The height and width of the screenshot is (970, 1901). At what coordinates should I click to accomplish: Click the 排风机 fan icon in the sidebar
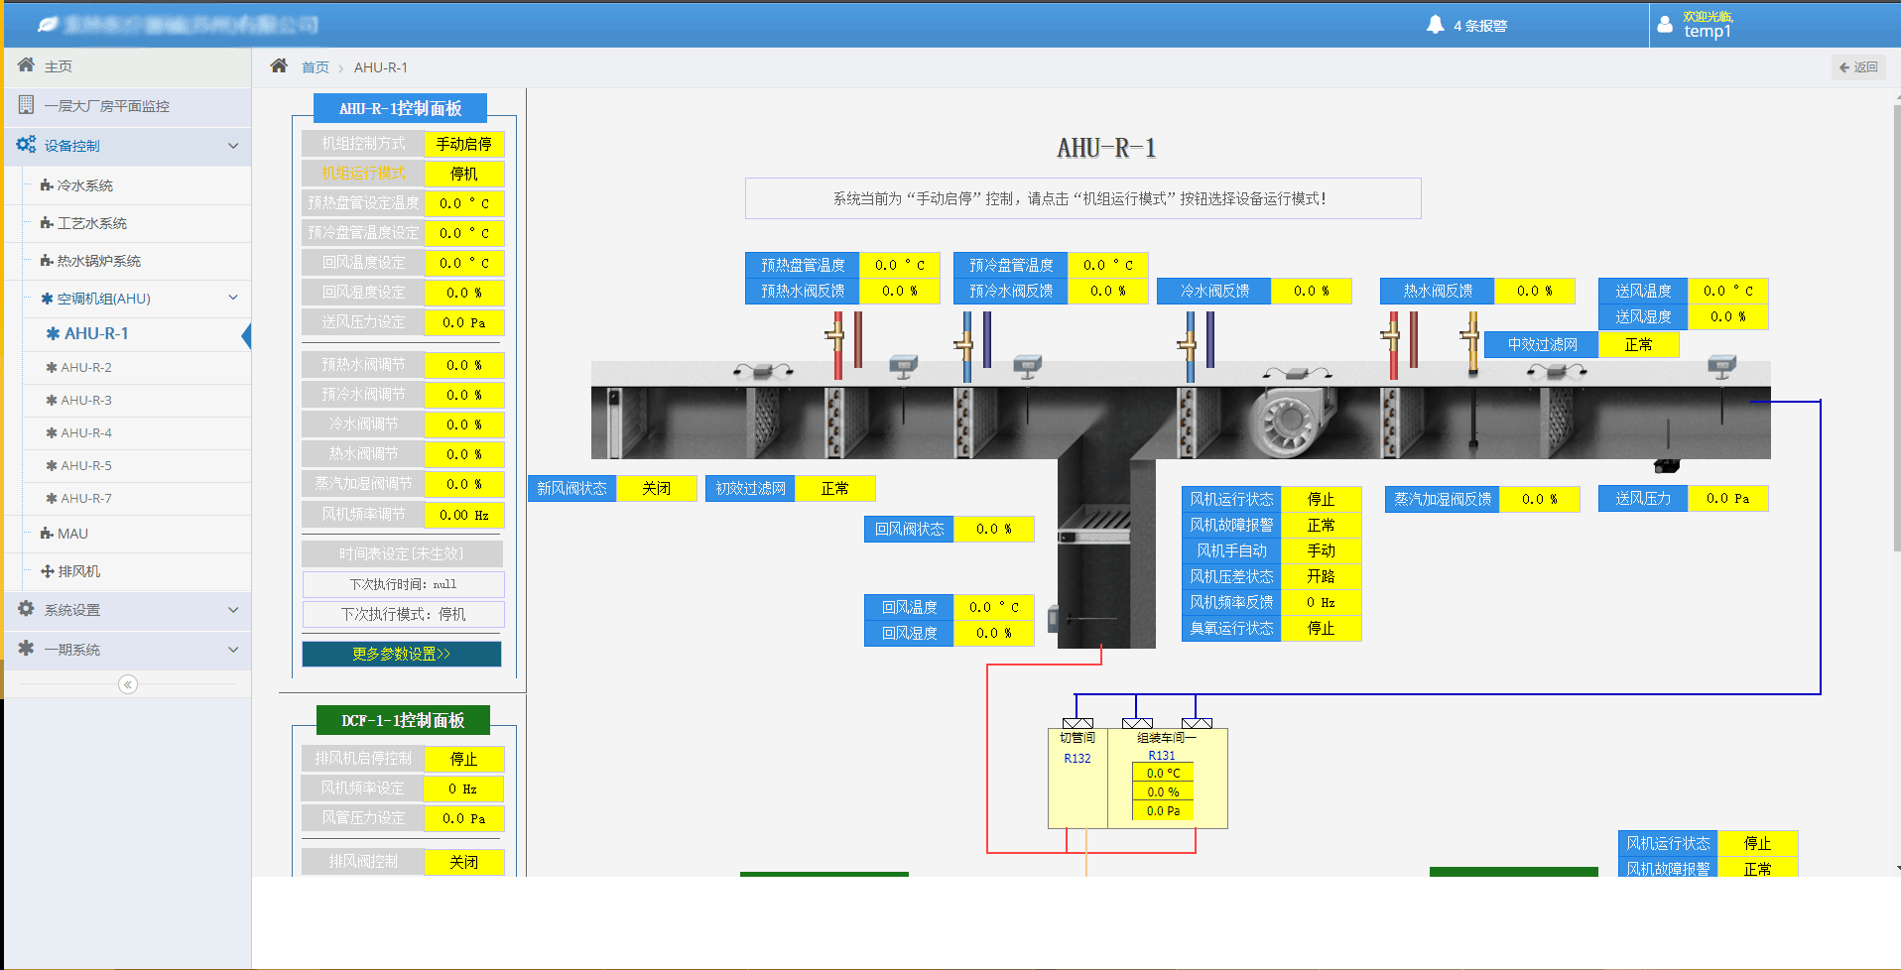[47, 571]
